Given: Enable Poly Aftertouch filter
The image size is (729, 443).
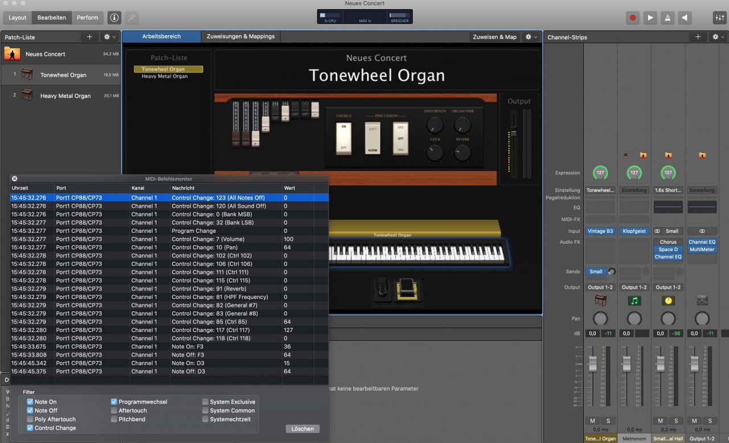Looking at the screenshot, I should [x=30, y=420].
